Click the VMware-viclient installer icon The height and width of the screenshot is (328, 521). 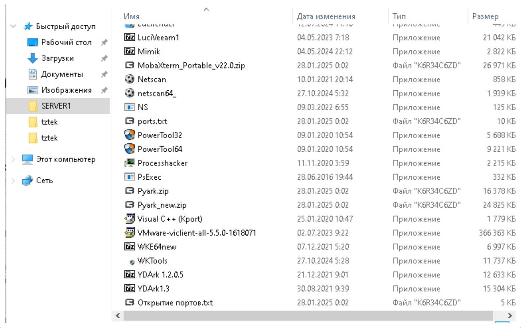coord(129,233)
